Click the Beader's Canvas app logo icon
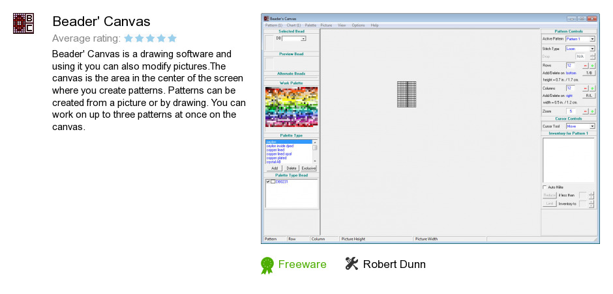613x294 pixels. point(23,23)
